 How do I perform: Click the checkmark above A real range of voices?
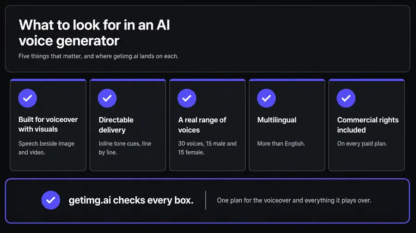tap(187, 98)
